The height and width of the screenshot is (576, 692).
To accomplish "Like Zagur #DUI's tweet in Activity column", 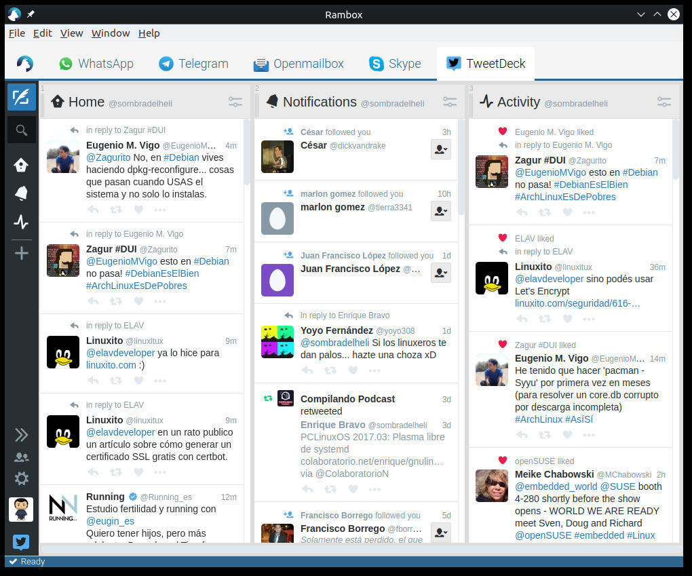I will pyautogui.click(x=568, y=212).
